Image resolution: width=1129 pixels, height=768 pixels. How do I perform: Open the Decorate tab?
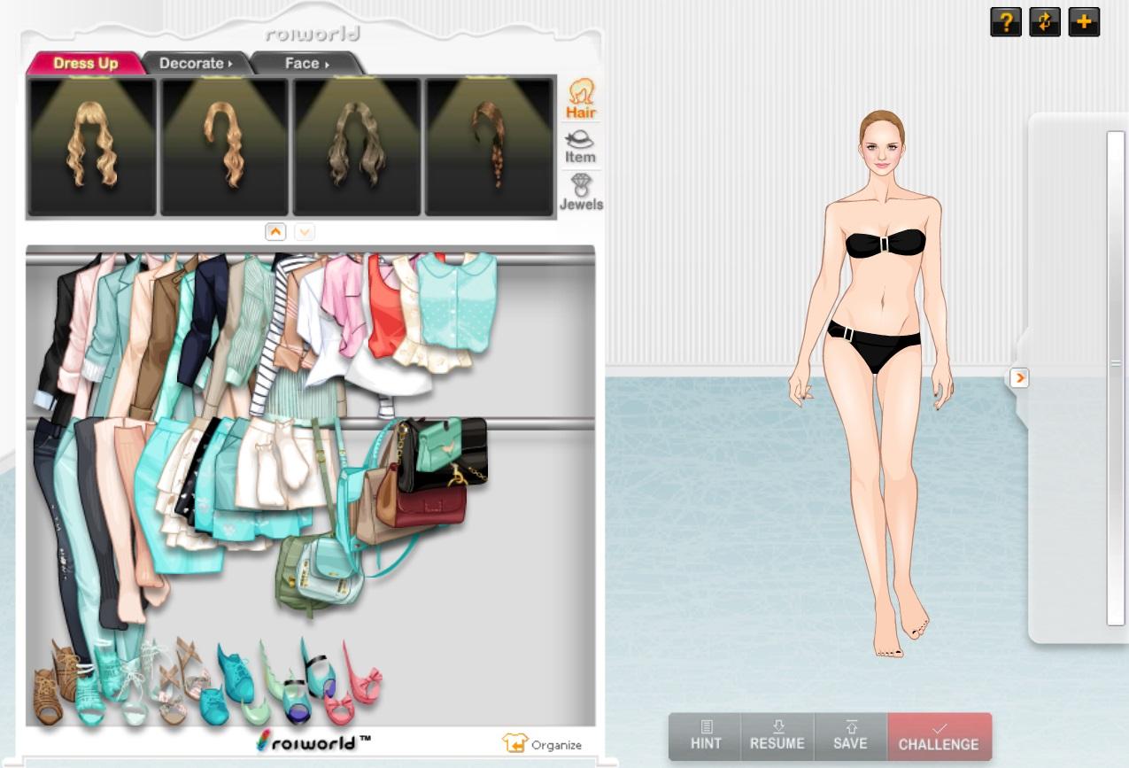pyautogui.click(x=196, y=64)
